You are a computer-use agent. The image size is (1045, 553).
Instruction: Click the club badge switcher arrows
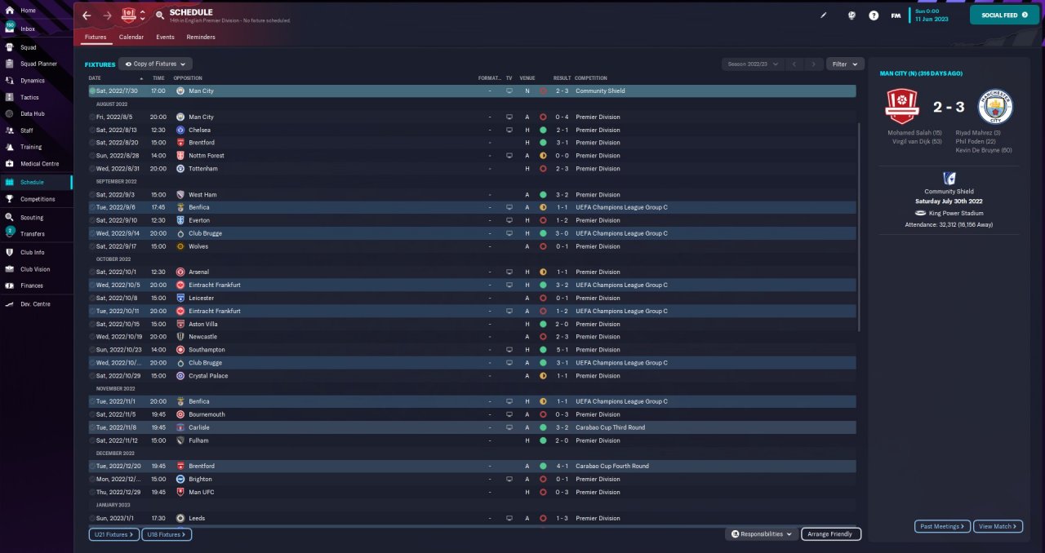(142, 15)
